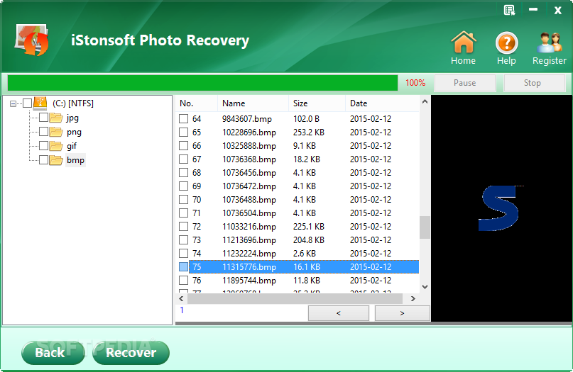Go to next page with > button
573x372 pixels.
[402, 313]
